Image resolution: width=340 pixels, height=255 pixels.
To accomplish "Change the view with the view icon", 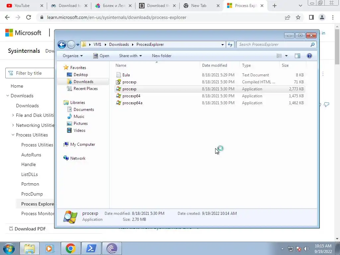I will click(x=279, y=56).
